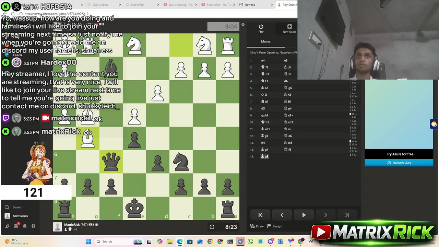
Task: Go forward one move
Action: pos(325,215)
